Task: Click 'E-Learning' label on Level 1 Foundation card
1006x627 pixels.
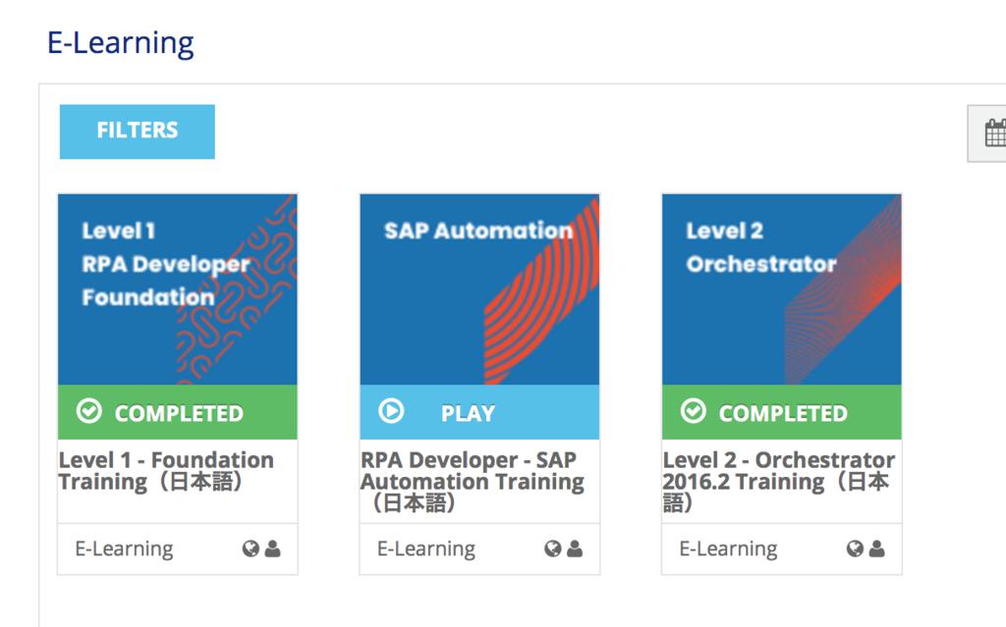Action: (x=125, y=549)
